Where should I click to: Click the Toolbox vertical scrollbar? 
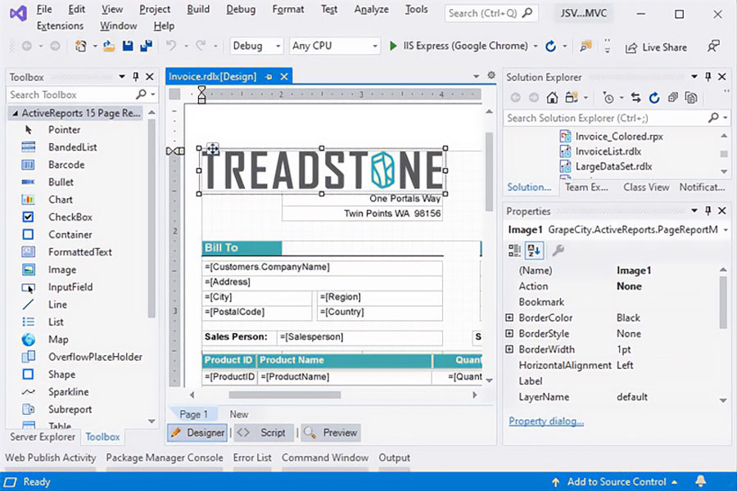coord(151,218)
